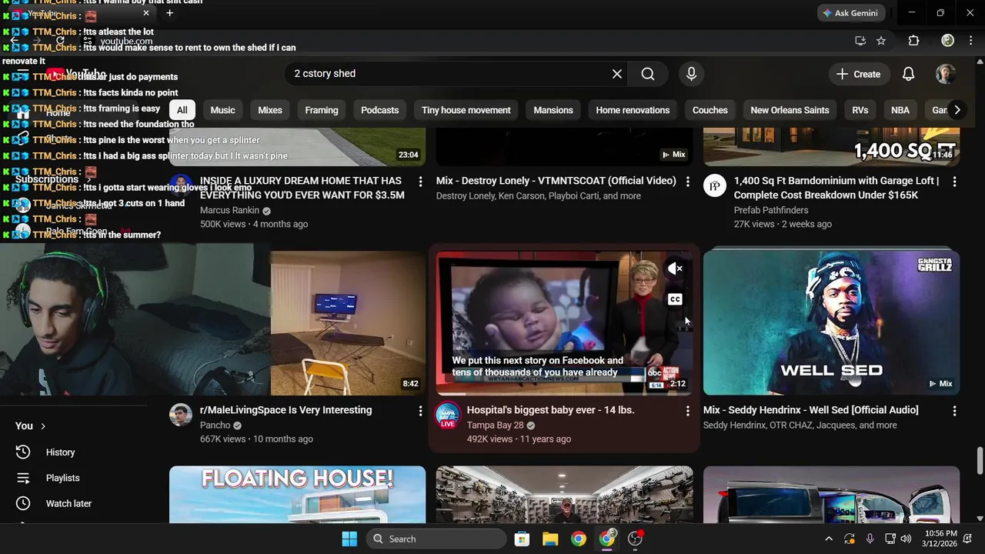Screen dimensions: 985x554
Task: Open options menu for Barndominium video
Action: [x=954, y=182]
